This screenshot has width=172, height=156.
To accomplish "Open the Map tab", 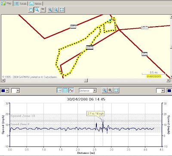I will (6, 3).
